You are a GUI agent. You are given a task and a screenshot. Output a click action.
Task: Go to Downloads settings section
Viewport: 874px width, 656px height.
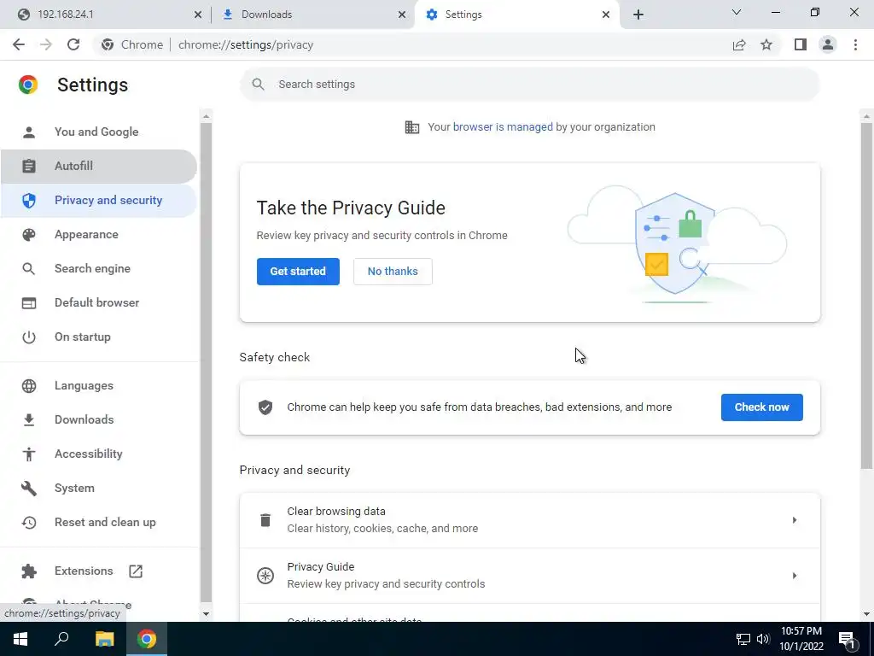click(x=99, y=419)
